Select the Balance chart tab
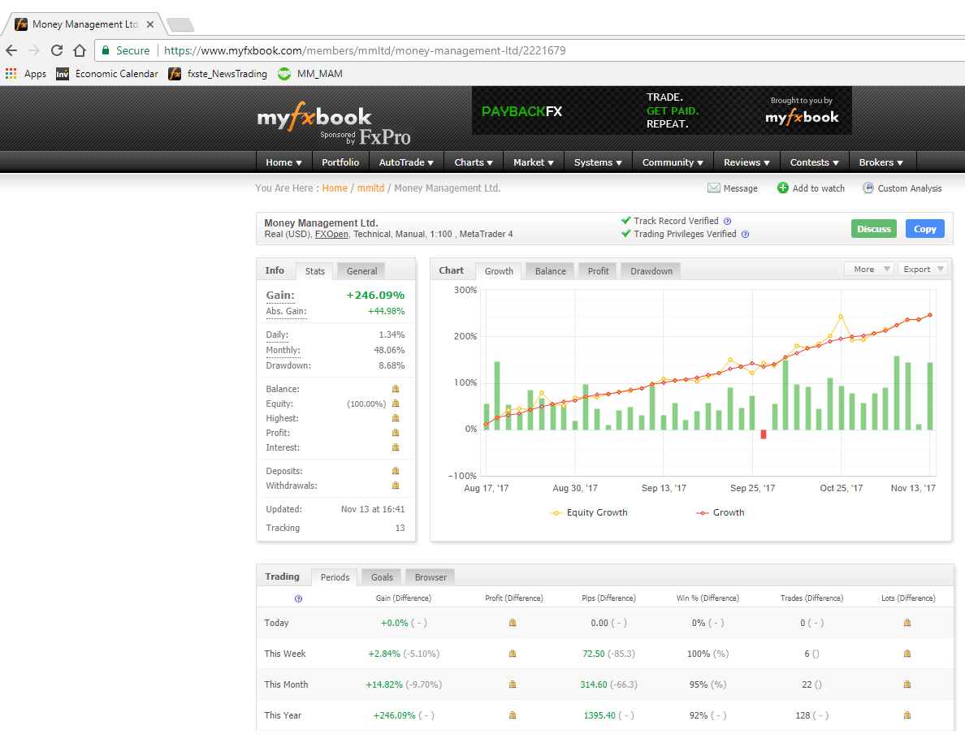This screenshot has width=965, height=734. [550, 271]
